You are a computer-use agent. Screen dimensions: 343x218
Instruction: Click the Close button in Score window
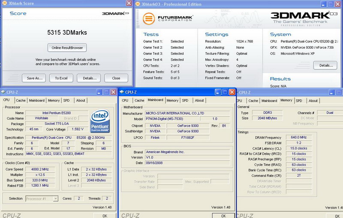pos(116,78)
